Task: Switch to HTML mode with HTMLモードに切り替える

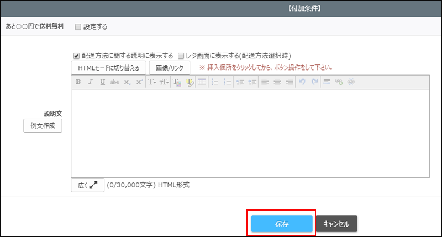Action: click(x=108, y=68)
